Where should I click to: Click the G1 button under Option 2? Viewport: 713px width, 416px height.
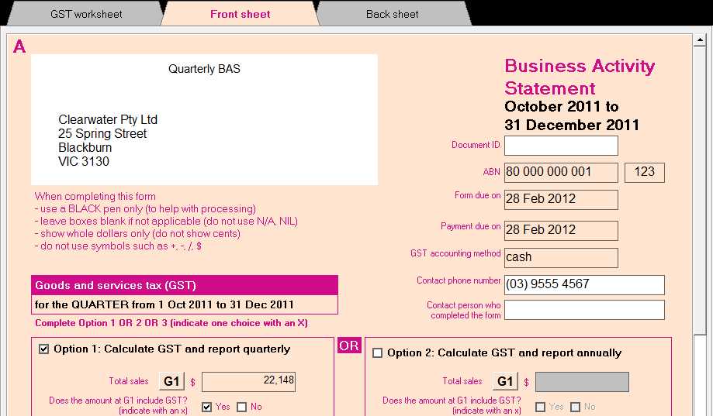(x=505, y=381)
